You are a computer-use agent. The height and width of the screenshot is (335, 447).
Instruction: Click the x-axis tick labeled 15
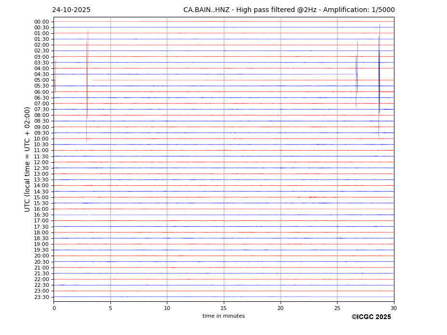pos(224,308)
